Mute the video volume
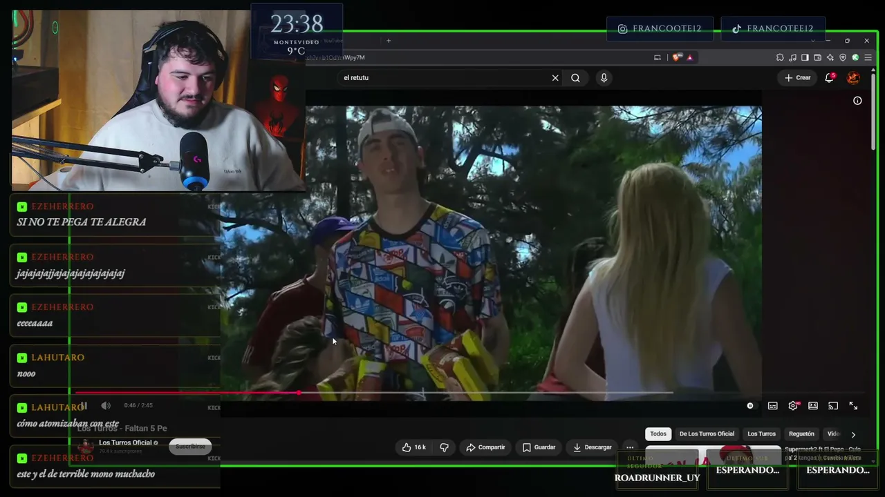 click(106, 406)
